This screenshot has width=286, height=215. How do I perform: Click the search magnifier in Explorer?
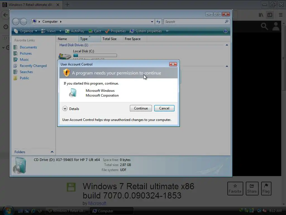[227, 22]
